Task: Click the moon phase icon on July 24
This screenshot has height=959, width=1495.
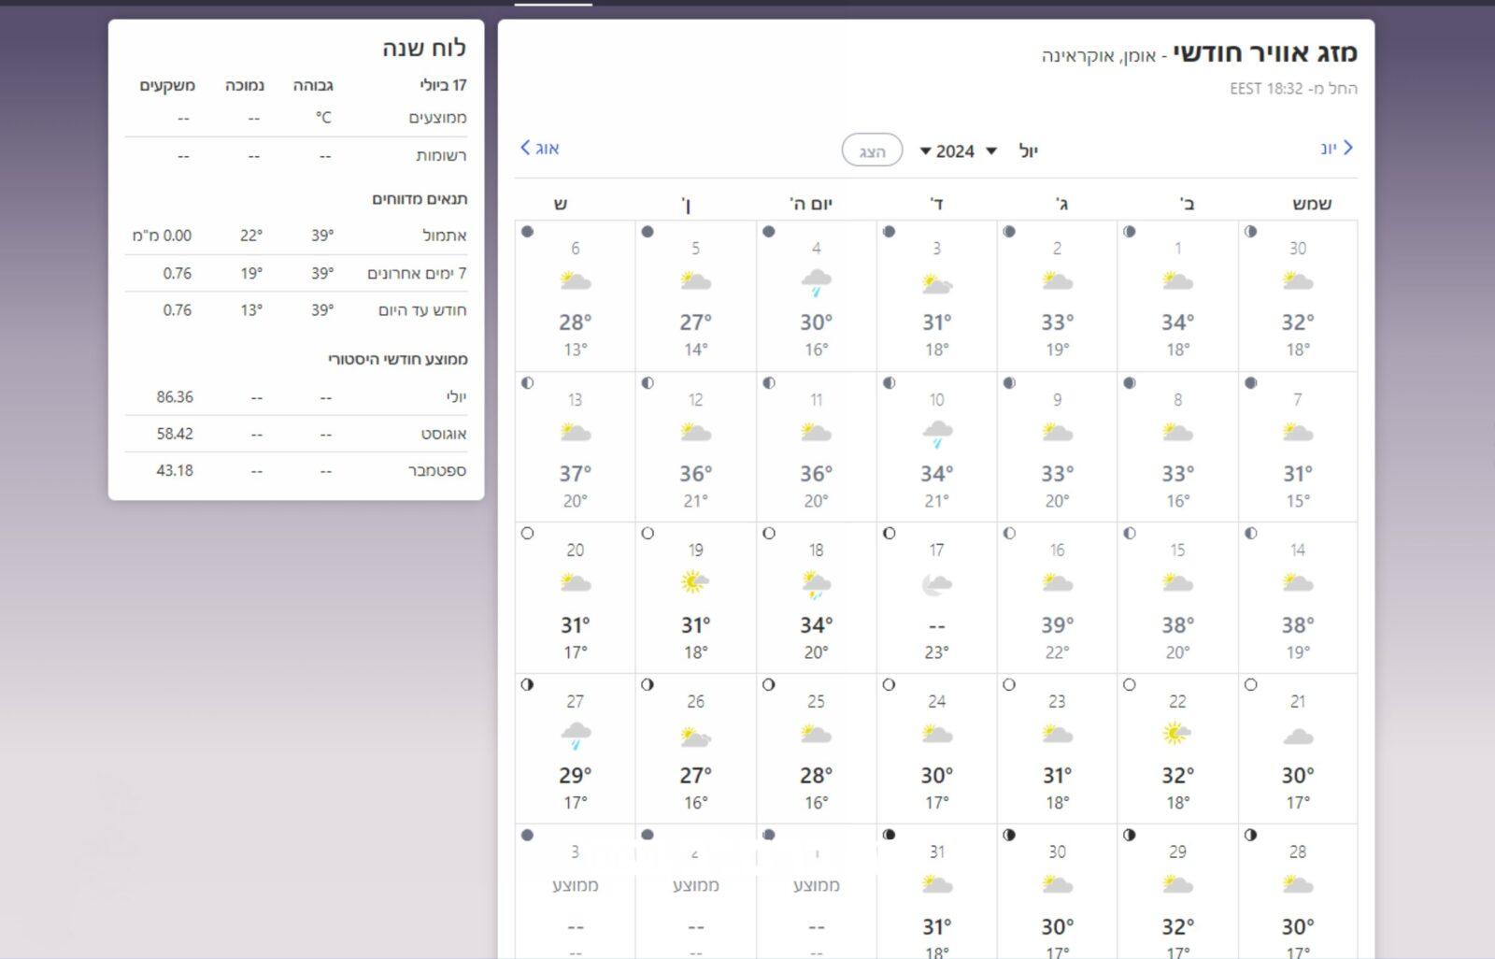Action: [x=889, y=685]
